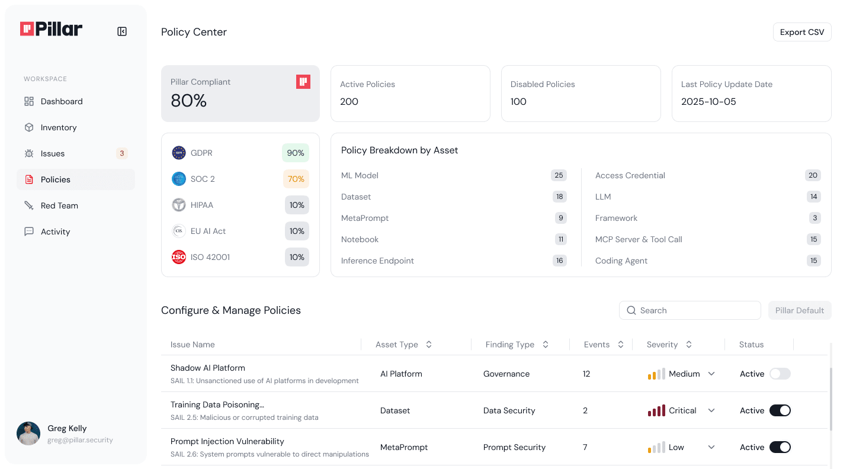Image resolution: width=853 pixels, height=469 pixels.
Task: Open the Activity page
Action: click(x=76, y=232)
